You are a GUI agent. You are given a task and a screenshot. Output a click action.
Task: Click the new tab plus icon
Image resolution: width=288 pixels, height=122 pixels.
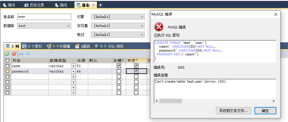click(100, 5)
